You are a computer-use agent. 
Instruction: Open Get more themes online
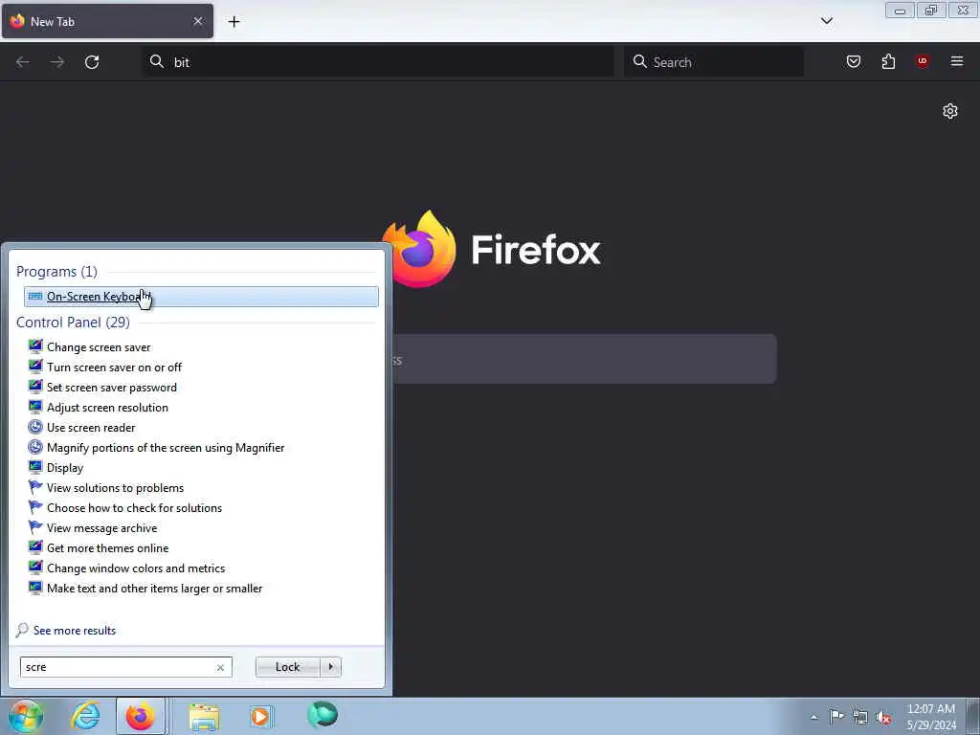(107, 548)
